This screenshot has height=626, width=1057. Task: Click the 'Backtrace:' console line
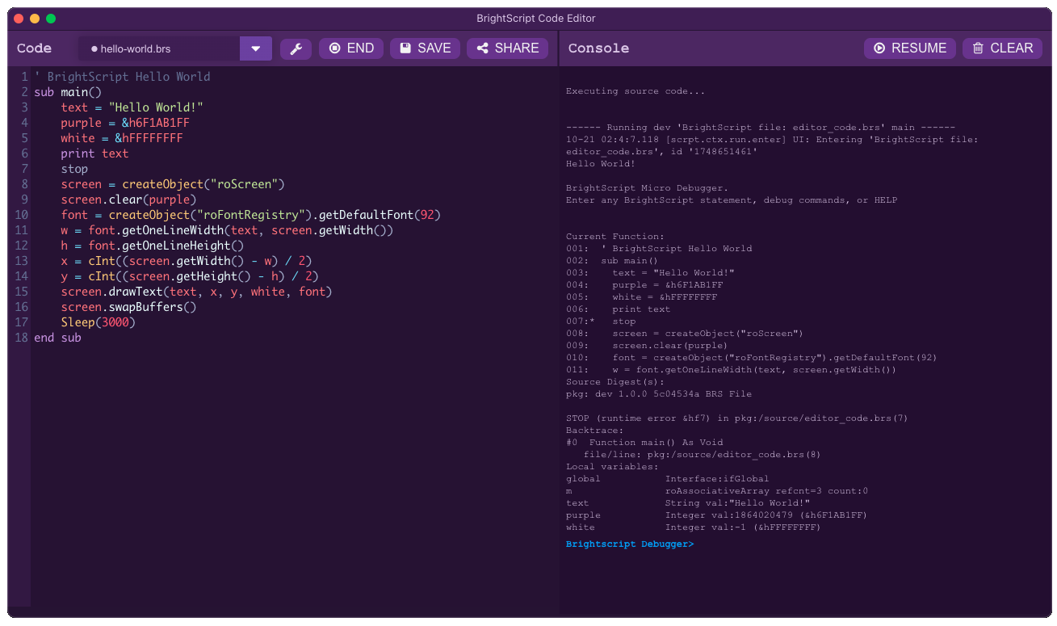pyautogui.click(x=595, y=431)
